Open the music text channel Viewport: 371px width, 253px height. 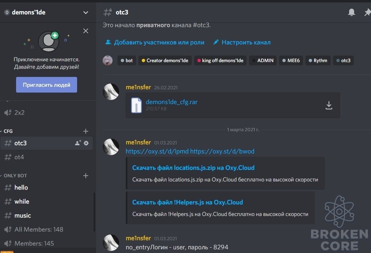pyautogui.click(x=47, y=216)
